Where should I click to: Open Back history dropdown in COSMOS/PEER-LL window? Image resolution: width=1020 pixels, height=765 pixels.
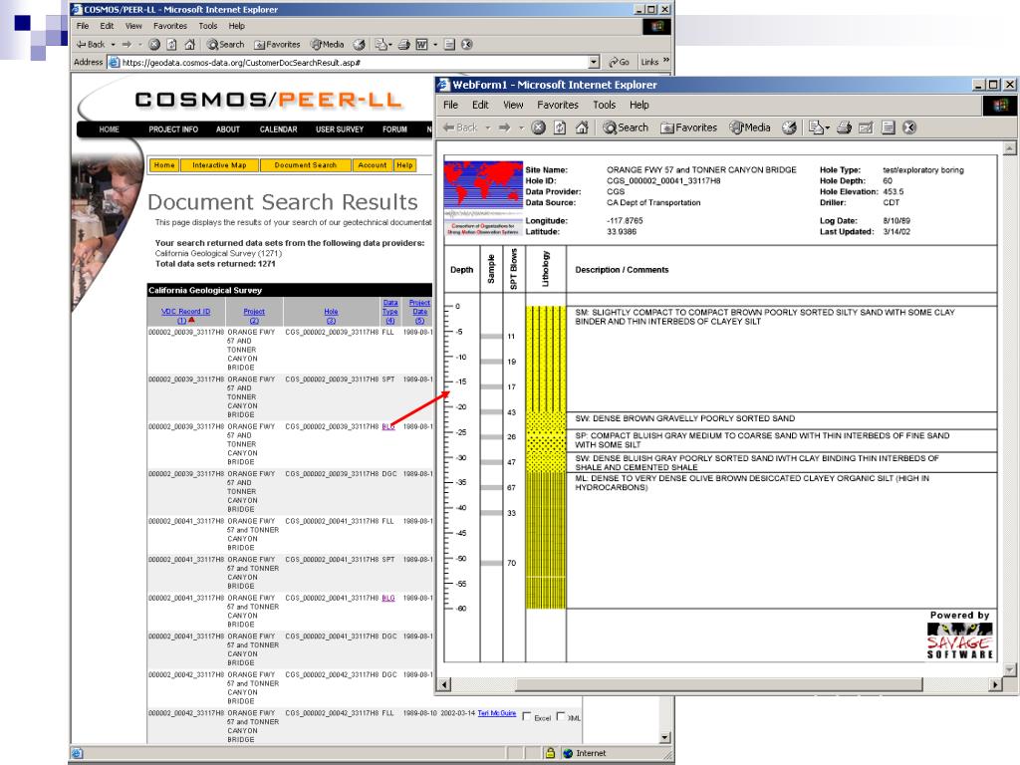tap(113, 44)
